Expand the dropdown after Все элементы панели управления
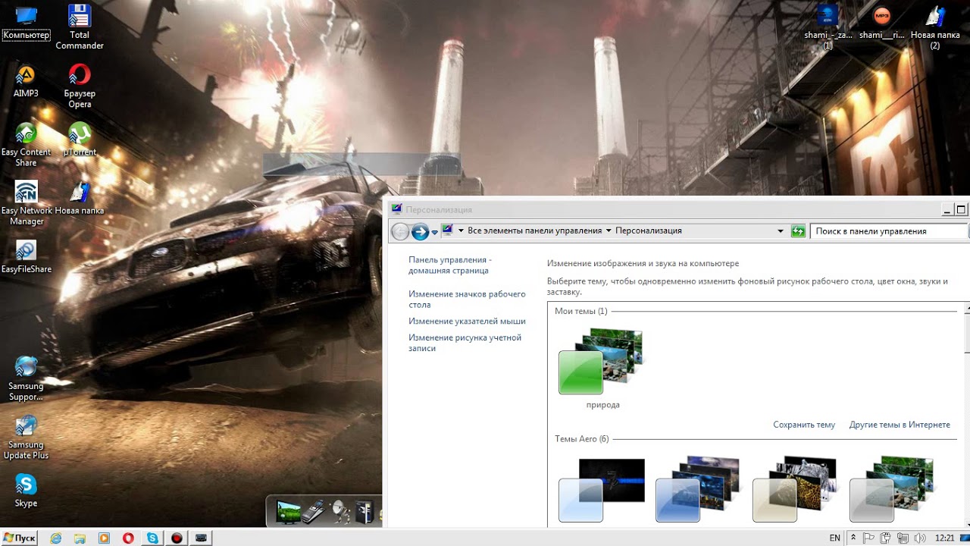Image resolution: width=970 pixels, height=546 pixels. point(609,231)
